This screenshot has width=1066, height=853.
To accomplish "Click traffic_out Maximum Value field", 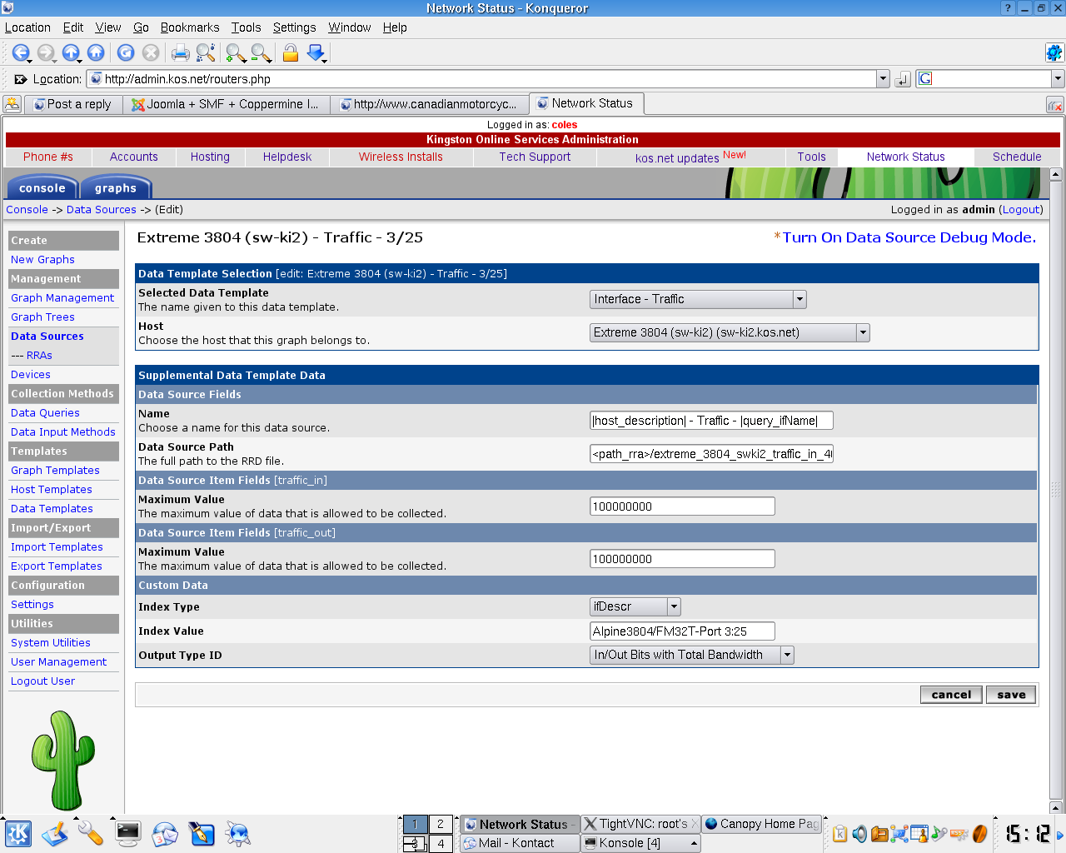I will [682, 559].
